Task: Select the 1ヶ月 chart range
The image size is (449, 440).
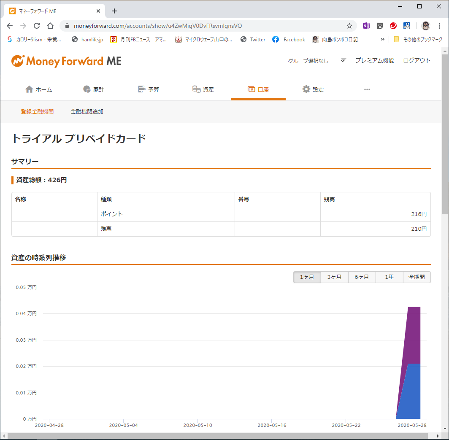Action: 307,277
